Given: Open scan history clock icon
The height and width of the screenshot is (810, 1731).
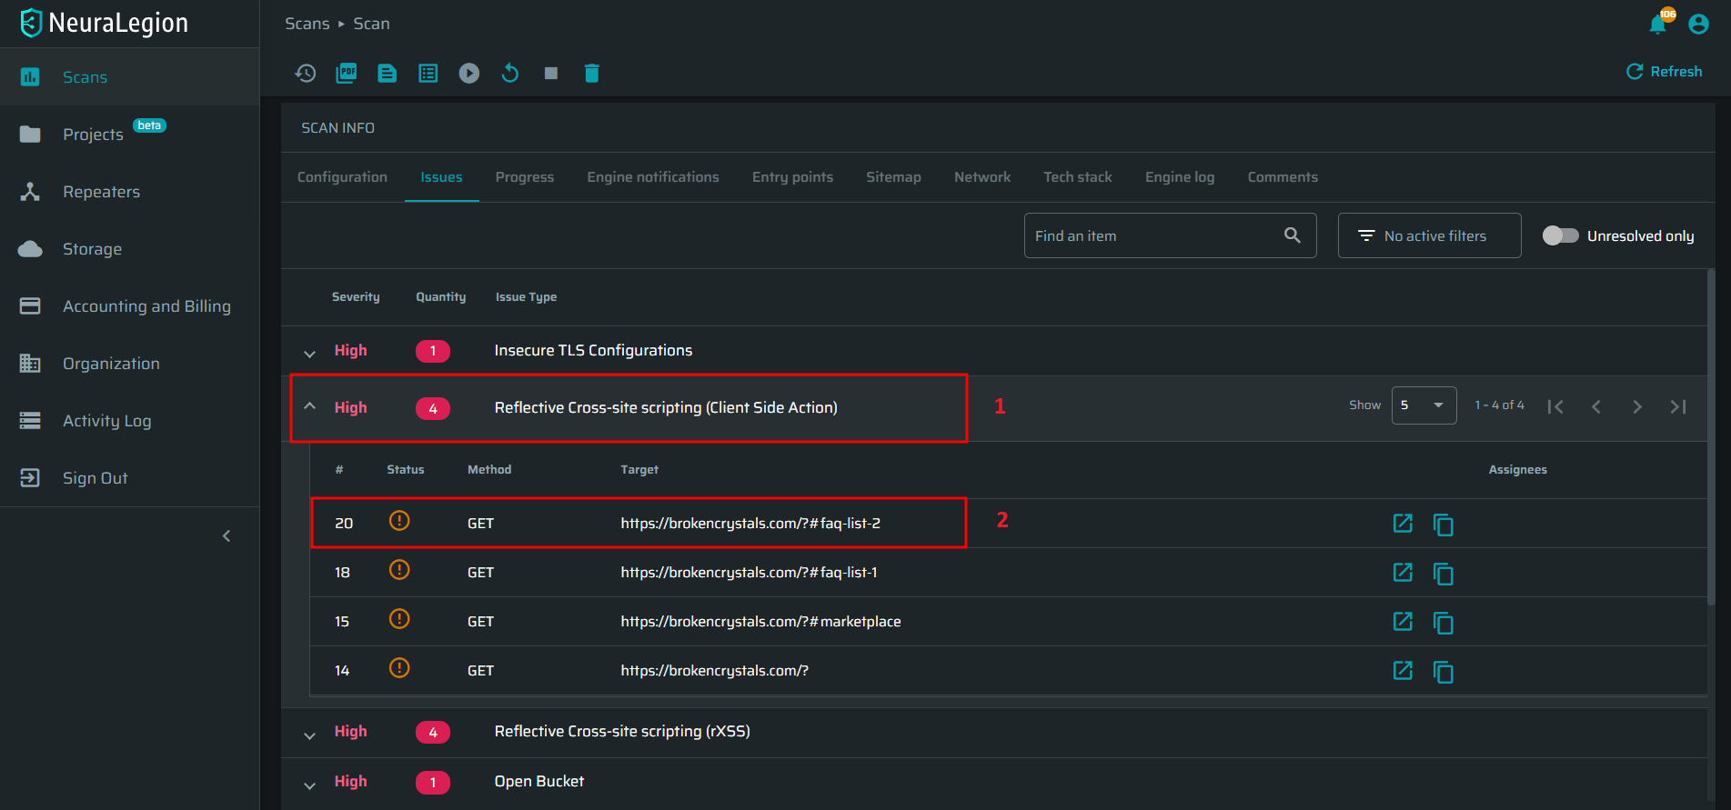Looking at the screenshot, I should 306,73.
